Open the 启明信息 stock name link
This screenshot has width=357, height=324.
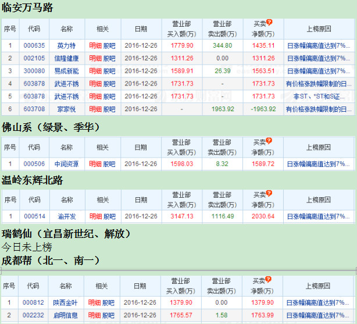65,316
